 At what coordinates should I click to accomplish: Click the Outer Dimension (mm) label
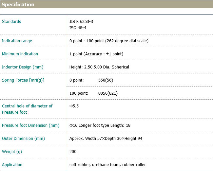tap(23, 139)
